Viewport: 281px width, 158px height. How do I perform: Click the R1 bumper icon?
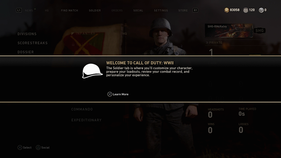195,10
